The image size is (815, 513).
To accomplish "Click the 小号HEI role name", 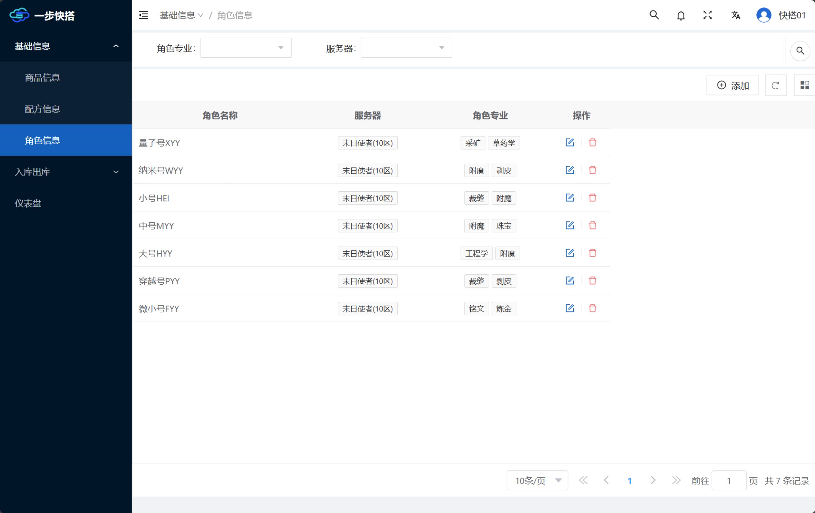I will tap(154, 198).
